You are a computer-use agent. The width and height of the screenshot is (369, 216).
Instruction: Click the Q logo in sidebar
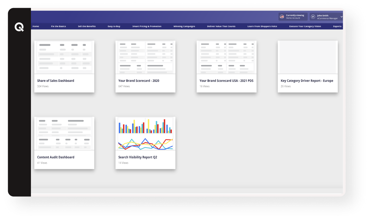pyautogui.click(x=19, y=27)
